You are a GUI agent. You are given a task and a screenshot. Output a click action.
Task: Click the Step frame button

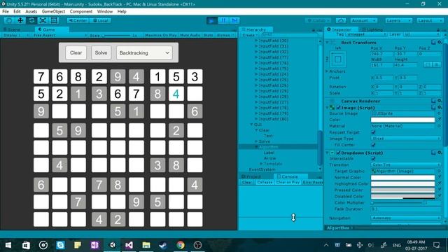[x=234, y=20]
